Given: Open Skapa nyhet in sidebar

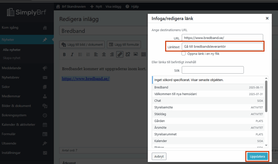Looking at the screenshot, I should pos(11,58).
